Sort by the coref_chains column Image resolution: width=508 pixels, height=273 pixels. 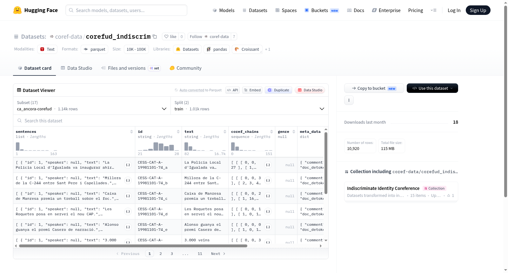point(271,132)
